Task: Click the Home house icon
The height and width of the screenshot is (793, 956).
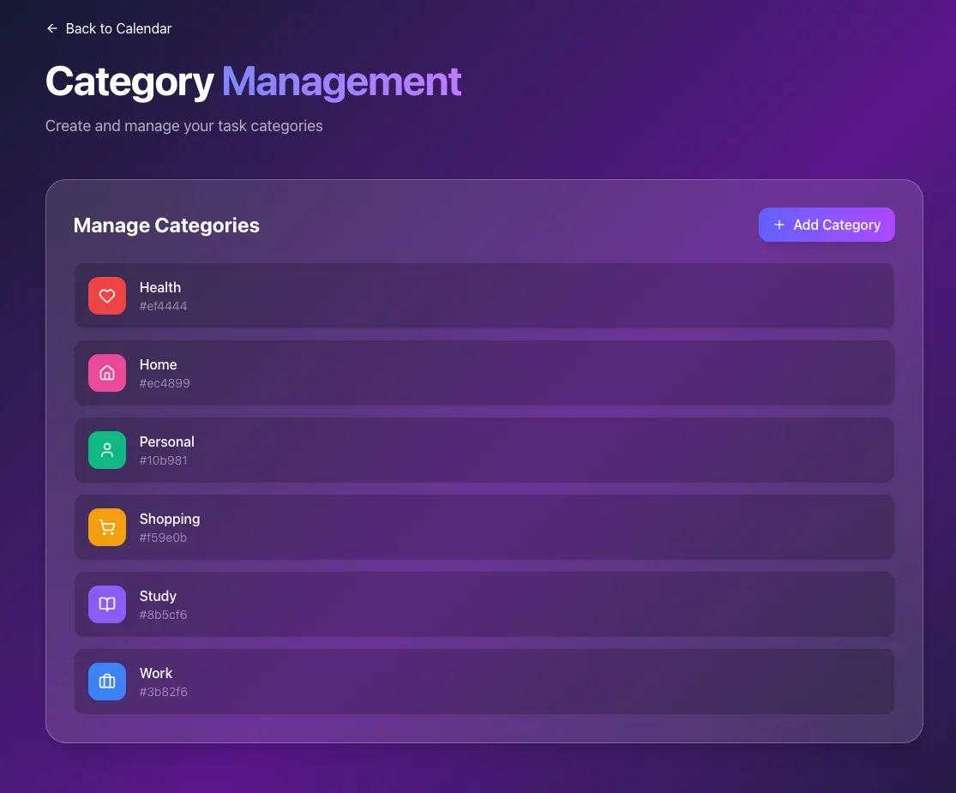Action: point(106,373)
